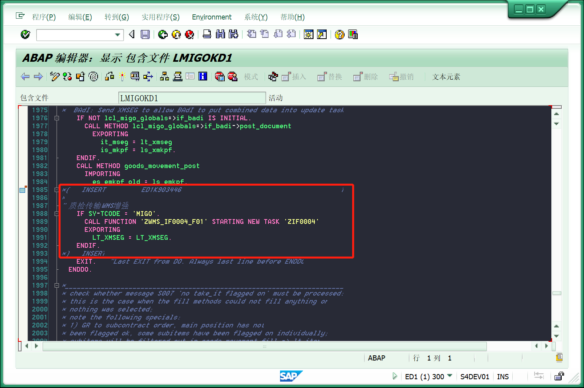Open the 帮助(H) menu
This screenshot has height=388, width=584.
point(292,17)
